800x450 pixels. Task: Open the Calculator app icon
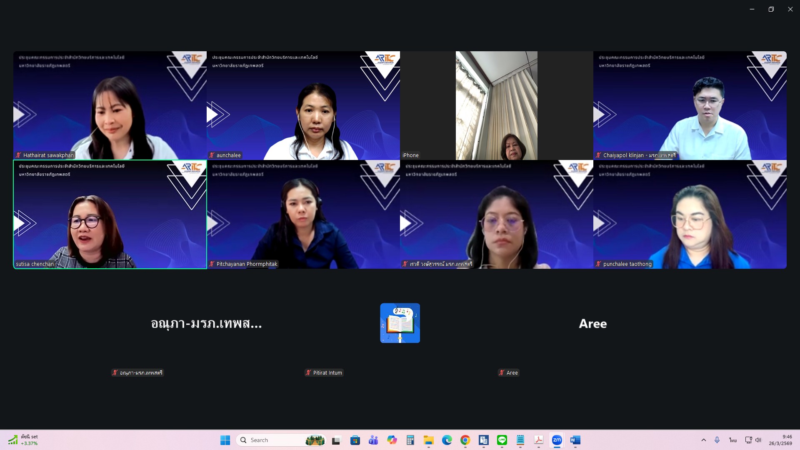(410, 440)
